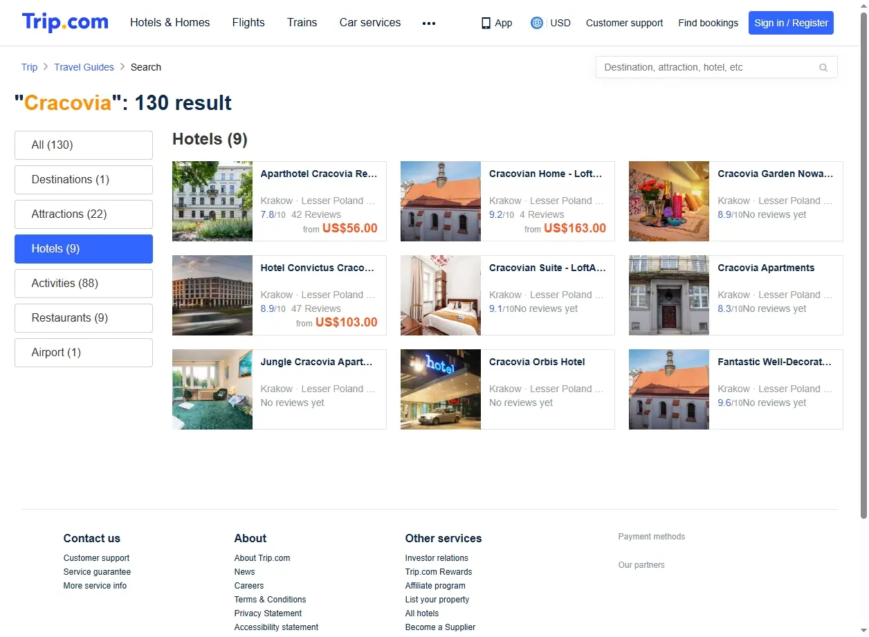Open Cracovia Garden Nowa thumbnail
This screenshot has height=637, width=869.
669,201
